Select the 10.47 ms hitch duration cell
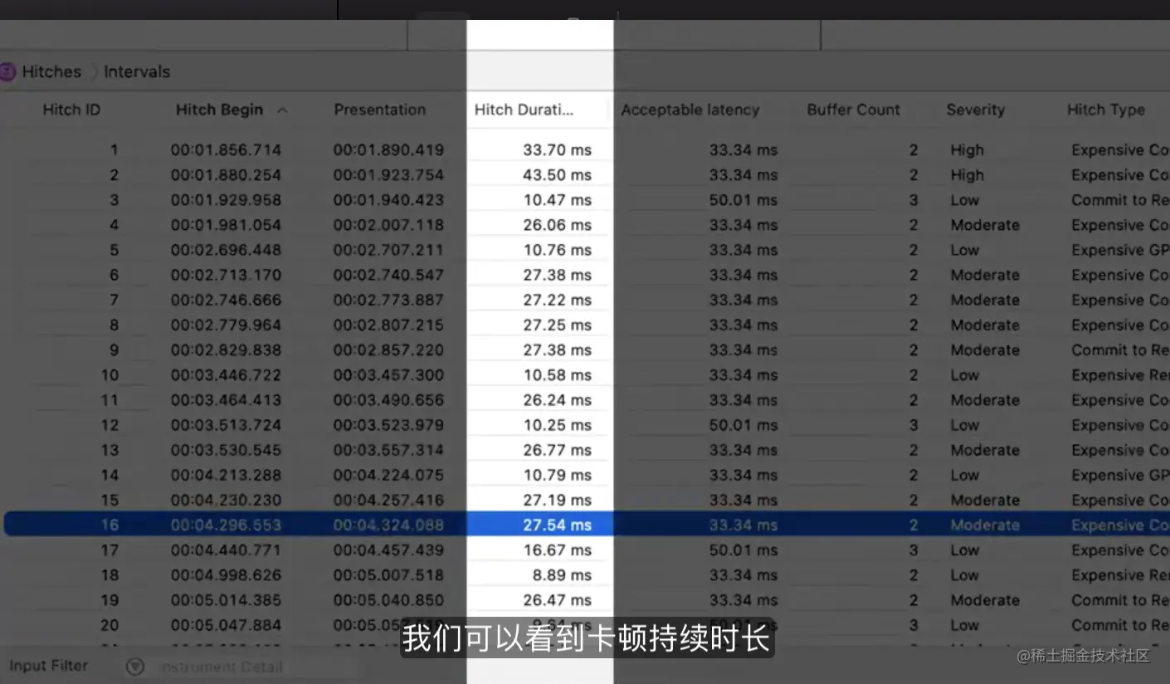 (557, 200)
